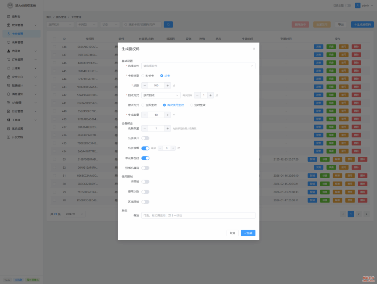377x284 pixels.
Task: Expand the 扣点方式 dropdown
Action: click(x=161, y=95)
